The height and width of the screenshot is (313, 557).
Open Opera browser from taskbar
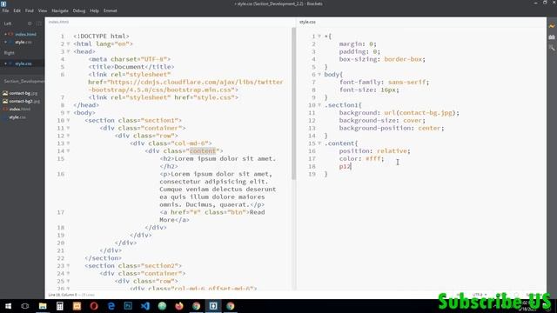(x=94, y=306)
